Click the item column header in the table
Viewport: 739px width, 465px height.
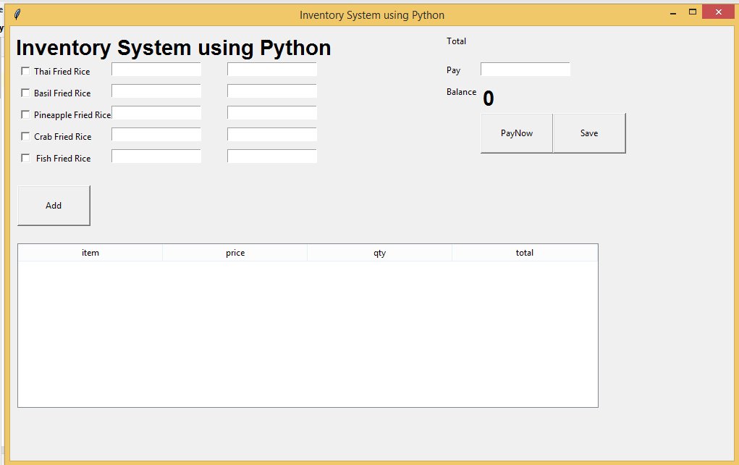(90, 253)
